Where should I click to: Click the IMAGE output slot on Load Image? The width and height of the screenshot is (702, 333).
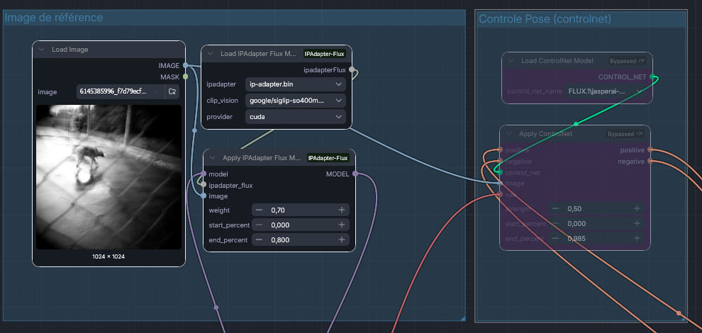click(186, 65)
